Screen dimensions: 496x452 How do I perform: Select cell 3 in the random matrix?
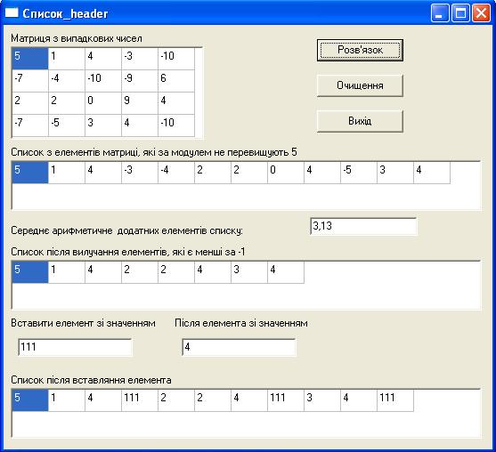[103, 125]
